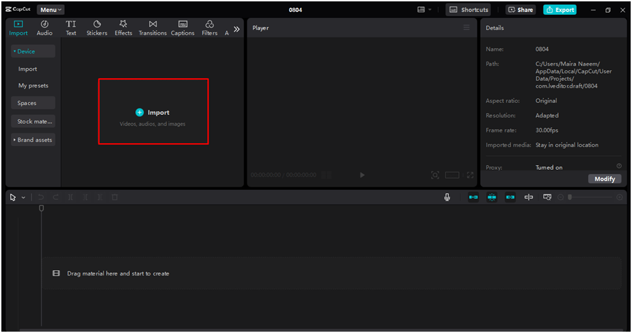Click the '30.00fps' frame rate value
The width and height of the screenshot is (632, 333).
(x=546, y=130)
